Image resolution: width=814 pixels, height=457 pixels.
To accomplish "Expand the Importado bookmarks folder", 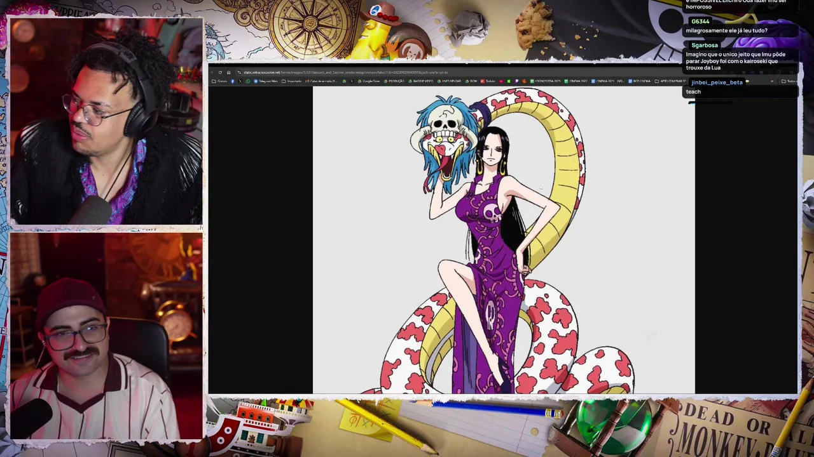I will [x=291, y=81].
